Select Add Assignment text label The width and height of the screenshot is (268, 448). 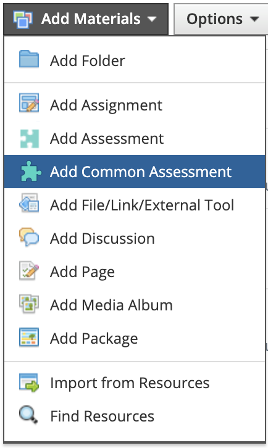tap(106, 106)
